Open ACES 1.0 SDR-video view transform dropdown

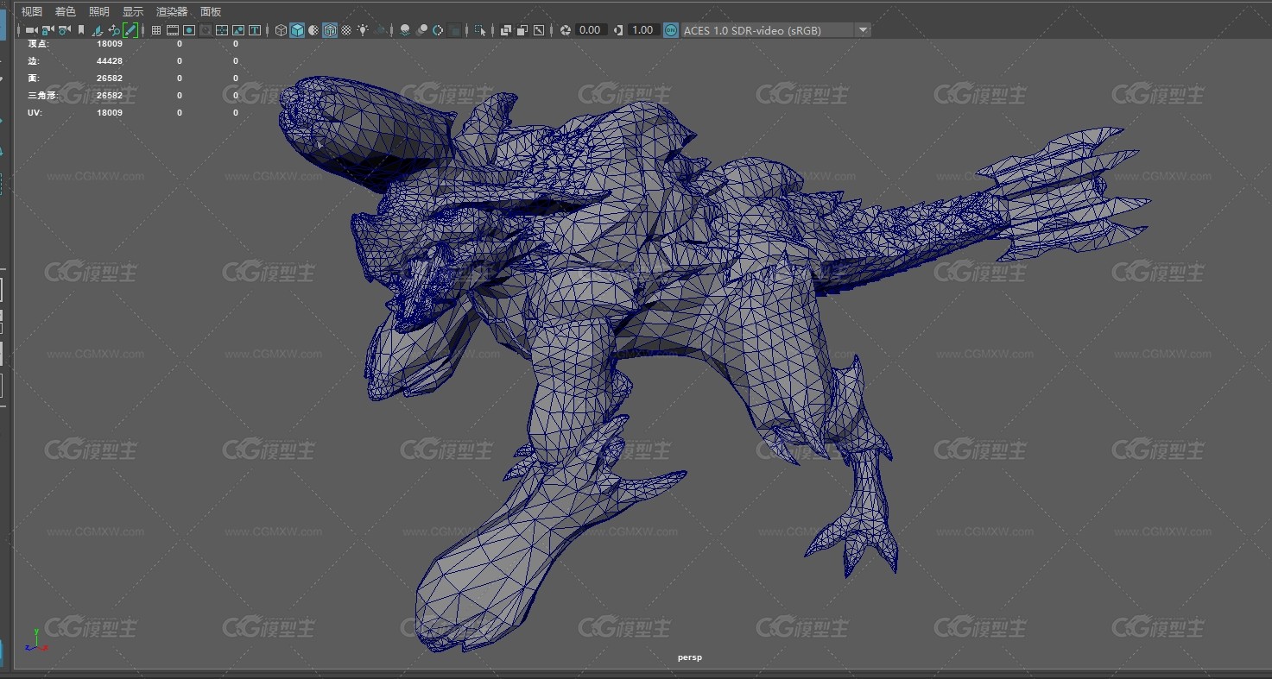pos(775,30)
